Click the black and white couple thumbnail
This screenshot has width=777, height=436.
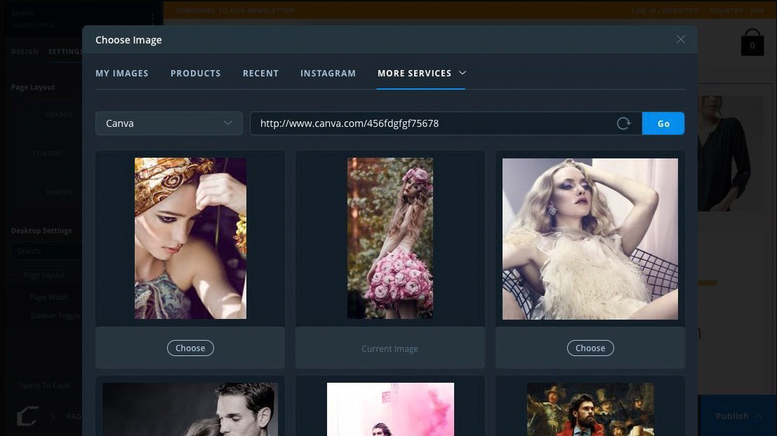coord(190,409)
